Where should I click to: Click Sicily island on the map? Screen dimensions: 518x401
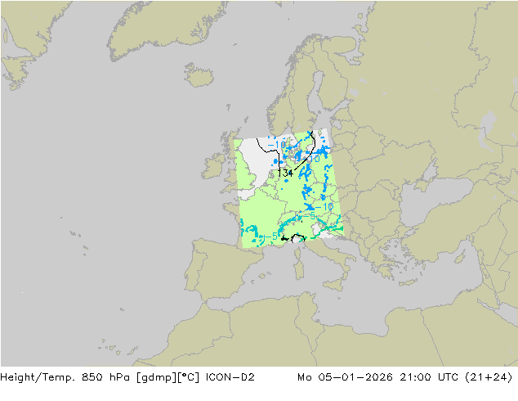coord(333,285)
